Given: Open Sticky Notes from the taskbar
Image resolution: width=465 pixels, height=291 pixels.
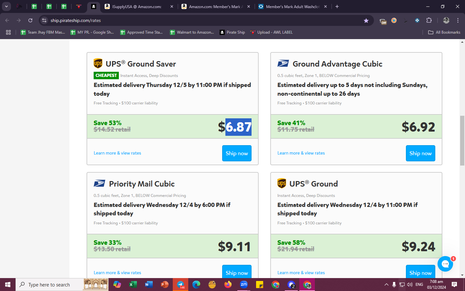Looking at the screenshot, I should (x=259, y=285).
